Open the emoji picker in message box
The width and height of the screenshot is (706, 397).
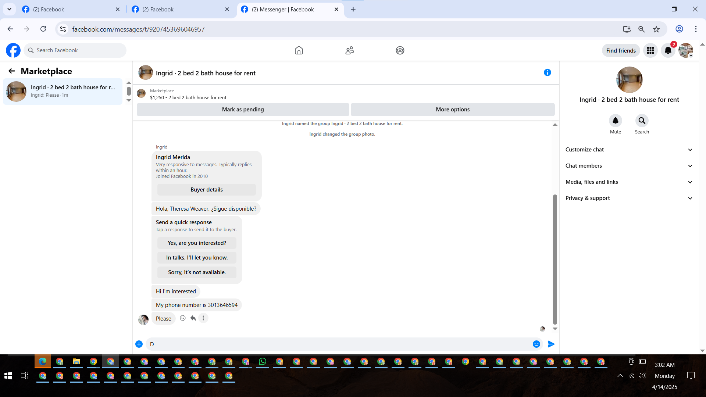(536, 344)
